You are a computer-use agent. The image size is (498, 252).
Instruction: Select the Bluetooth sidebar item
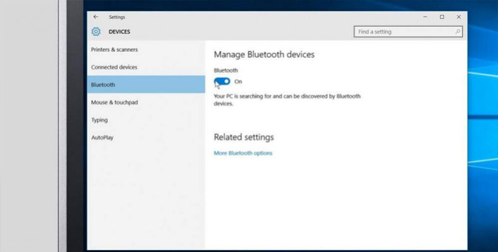coord(146,85)
